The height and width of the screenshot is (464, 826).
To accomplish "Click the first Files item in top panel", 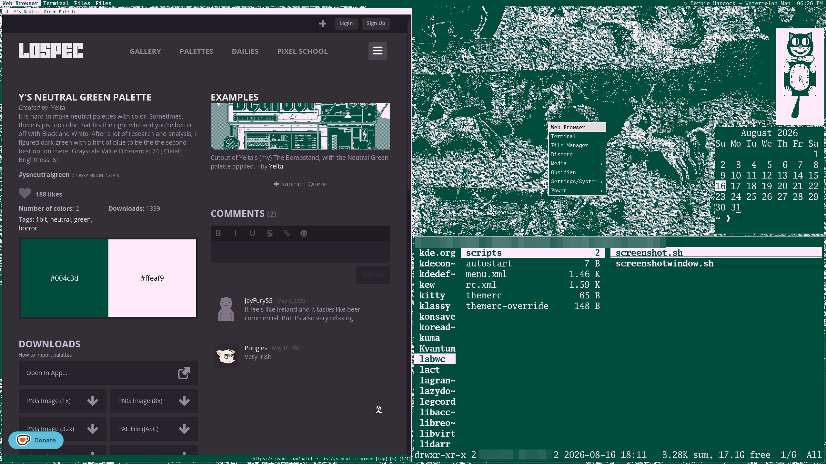I will tap(82, 3).
